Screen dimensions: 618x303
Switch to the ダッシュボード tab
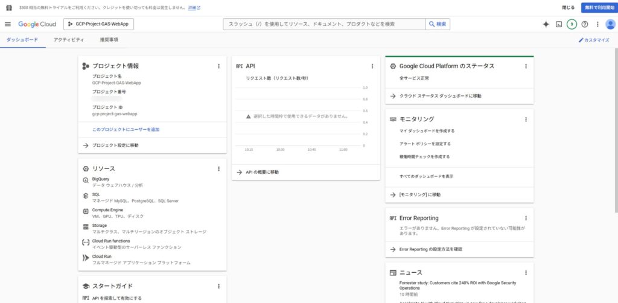pos(22,40)
